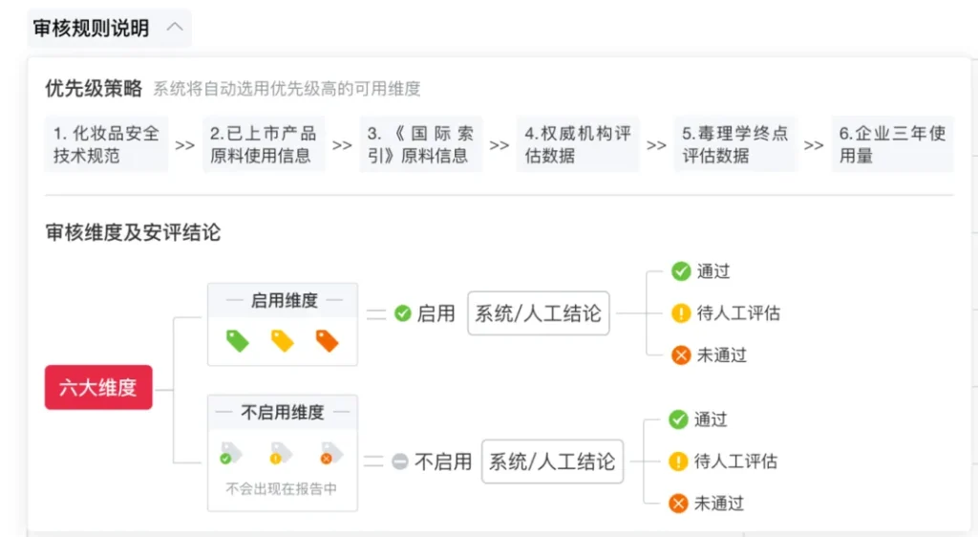Click the 审核规则说明 title text

[91, 28]
